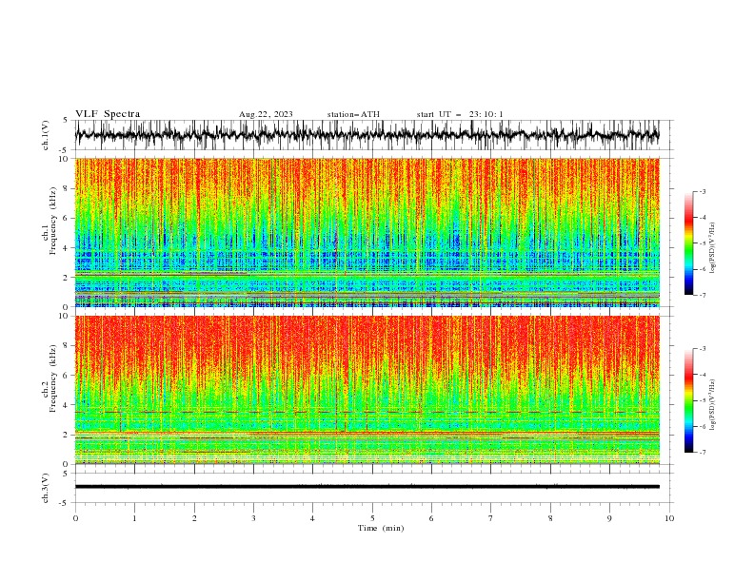Select the log(PSD) label beside ch.2 colorbar
Screen dimensions: 754x582
[713, 405]
